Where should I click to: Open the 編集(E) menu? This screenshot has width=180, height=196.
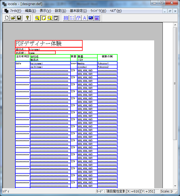tap(30, 11)
